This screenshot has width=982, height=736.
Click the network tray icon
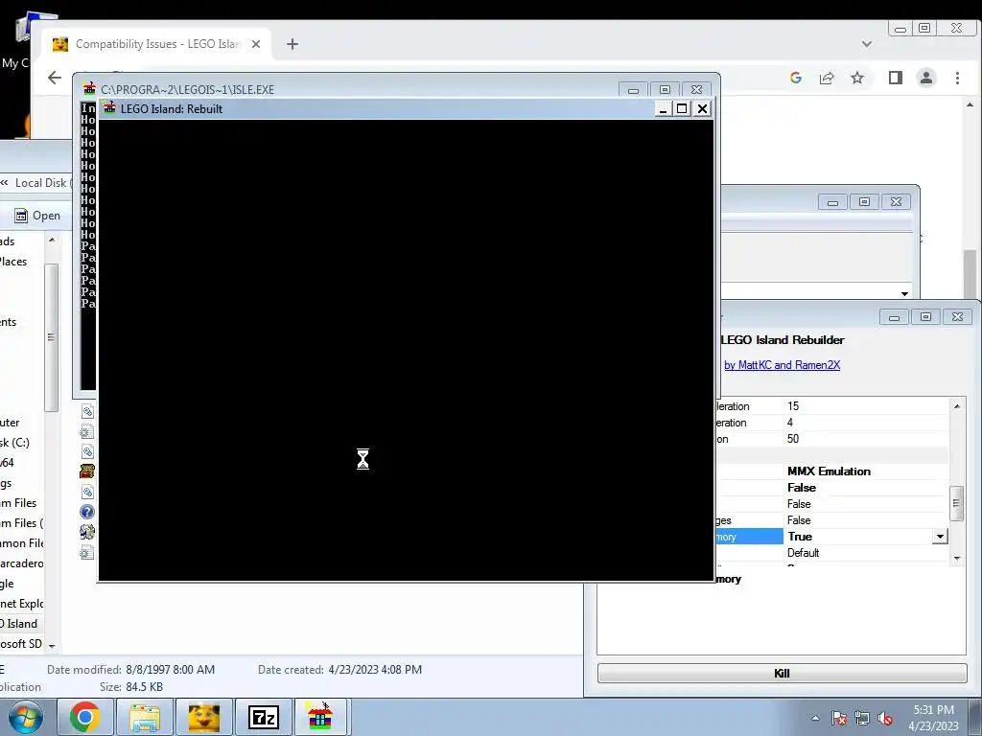tap(862, 718)
